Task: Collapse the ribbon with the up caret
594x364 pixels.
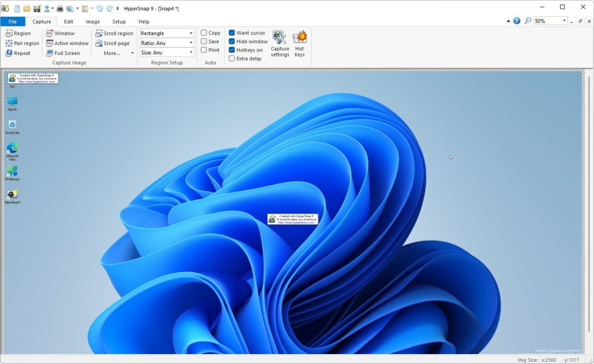Action: coord(508,21)
